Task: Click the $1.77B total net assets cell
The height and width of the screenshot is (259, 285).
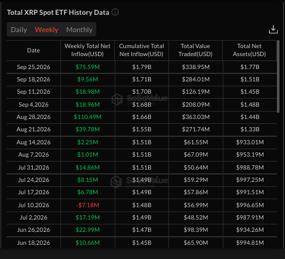Action: pyautogui.click(x=250, y=67)
